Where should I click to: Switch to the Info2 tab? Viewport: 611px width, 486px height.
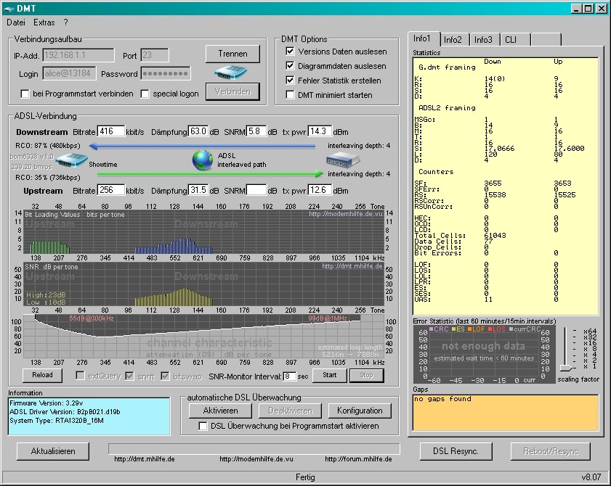click(x=453, y=40)
